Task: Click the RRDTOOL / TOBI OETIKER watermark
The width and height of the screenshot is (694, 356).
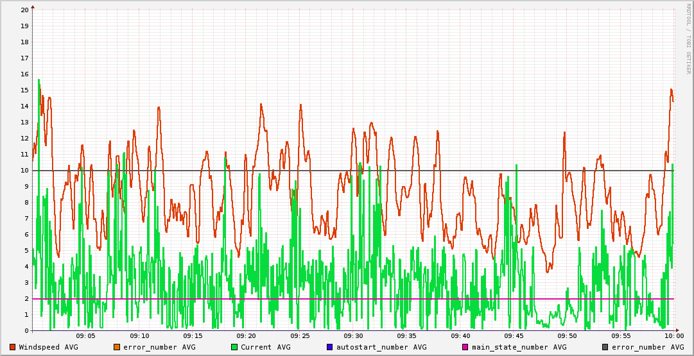Action: 688,38
